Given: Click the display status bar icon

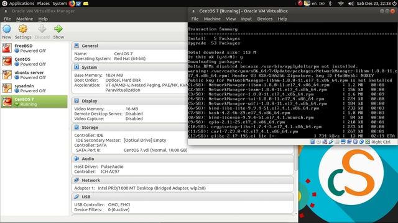Looking at the screenshot, I should pos(343,142).
